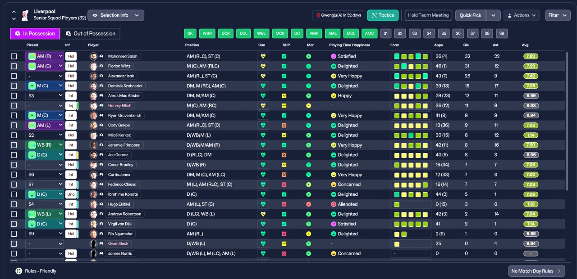This screenshot has height=279, width=577.
Task: Click the down arrow beside Liverpool crest
Action: point(14,18)
